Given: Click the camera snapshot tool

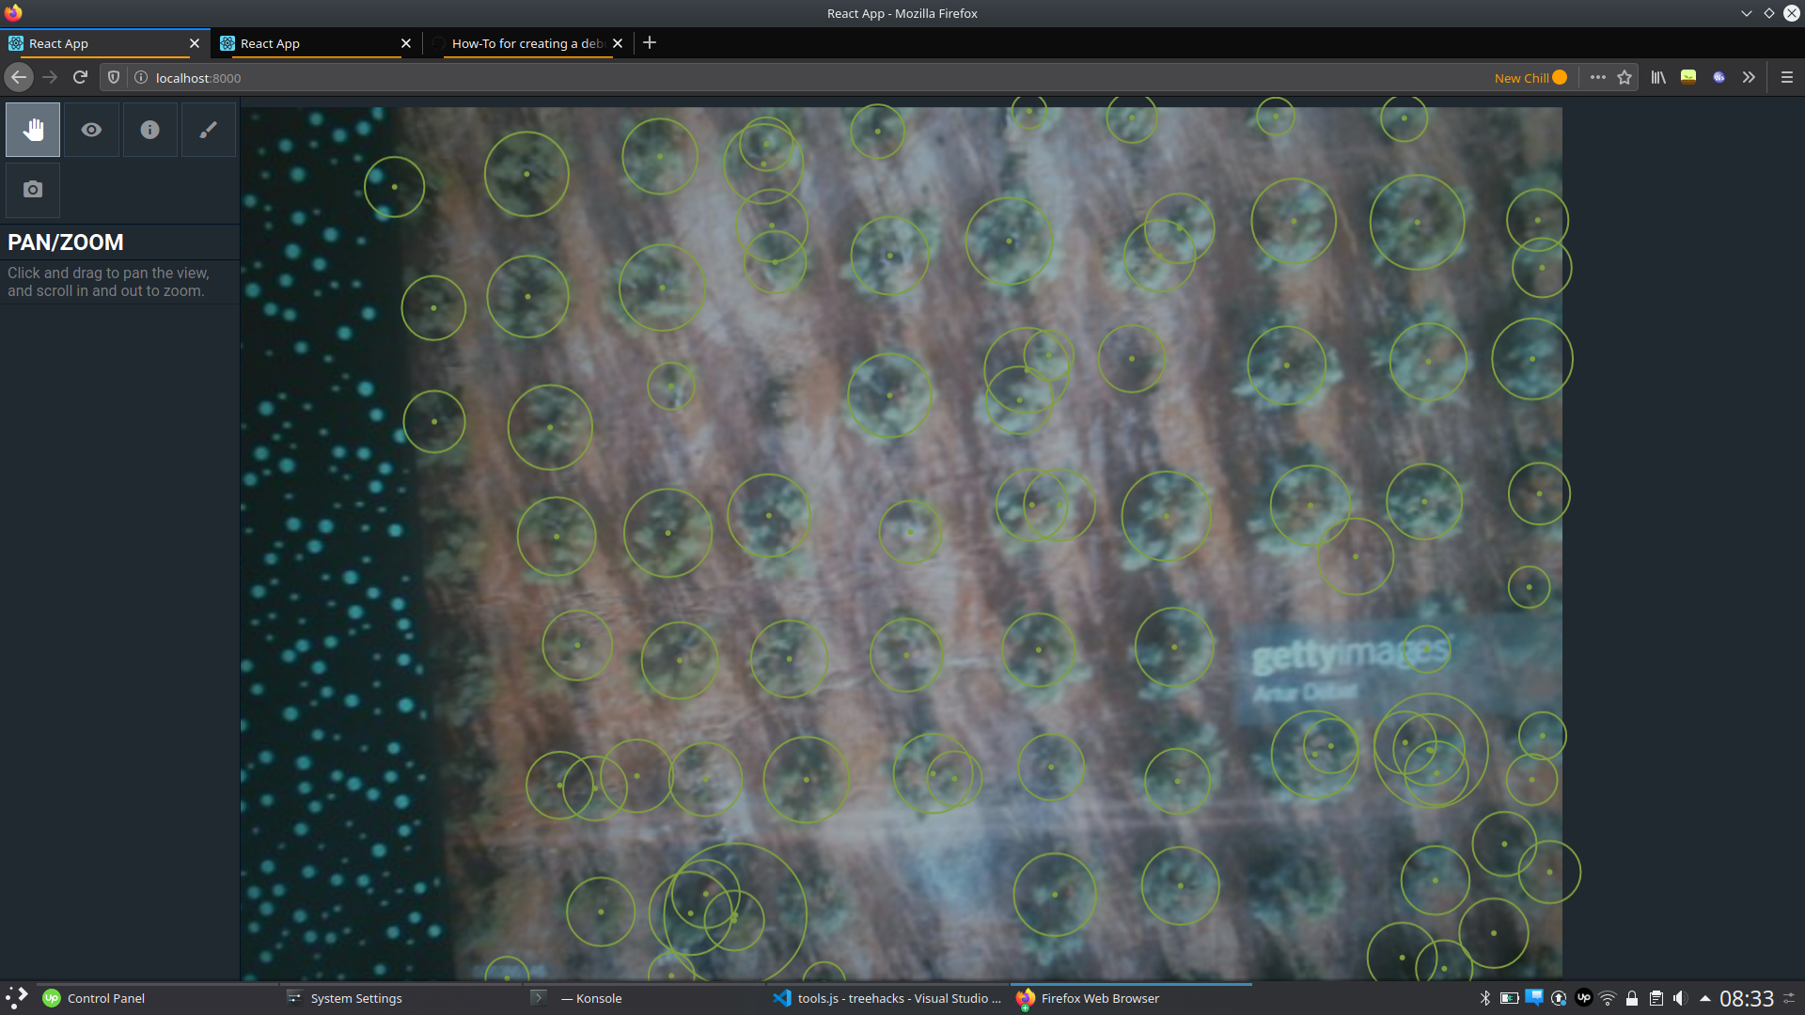Looking at the screenshot, I should pos(33,190).
